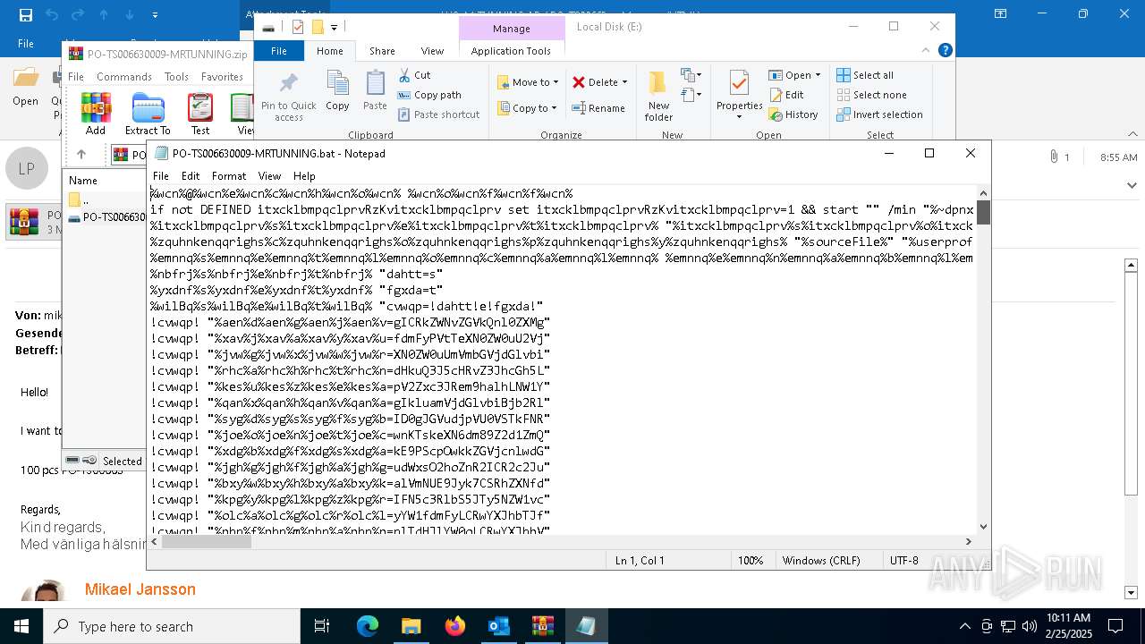
Task: Open the notification center icon
Action: pyautogui.click(x=1115, y=626)
